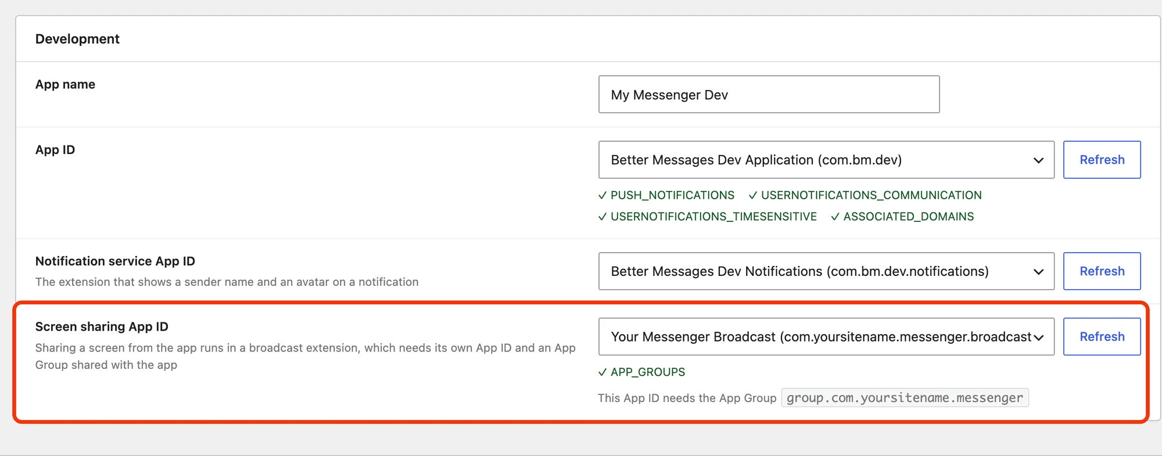Screen dimensions: 1162x456
Task: Open the Notification service App ID dropdown
Action: click(826, 271)
